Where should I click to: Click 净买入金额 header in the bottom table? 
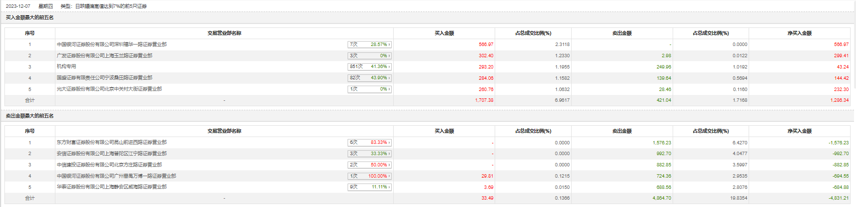pyautogui.click(x=799, y=131)
